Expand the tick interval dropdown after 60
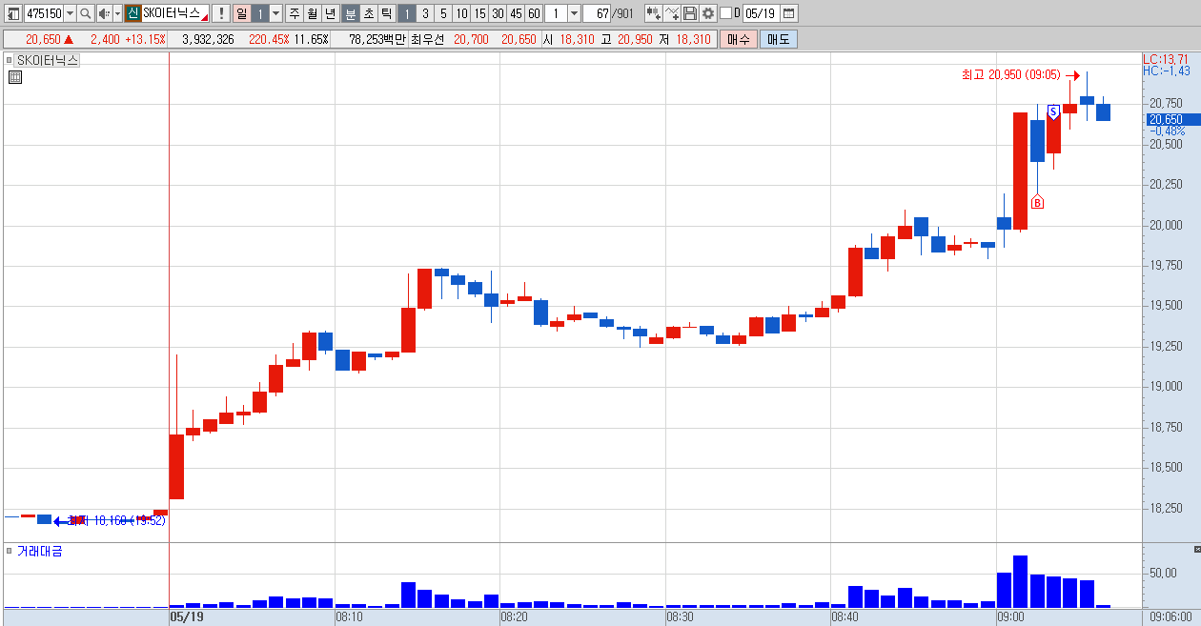The width and height of the screenshot is (1201, 626). 574,13
